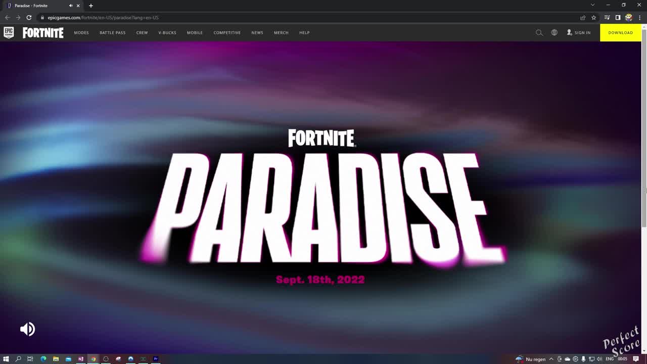
Task: Select the MOBILE nav item
Action: tap(195, 33)
